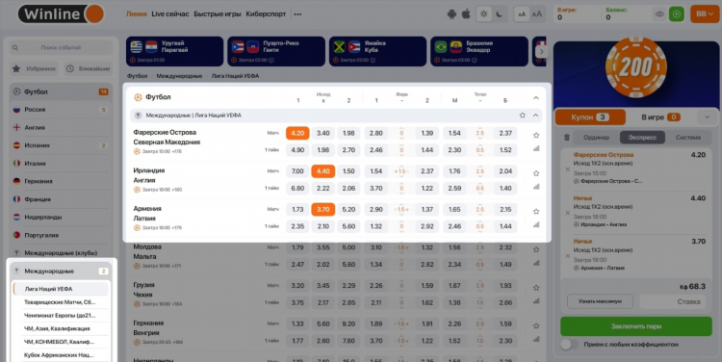Open the Линия tab
Screen dimensions: 722x362
tap(137, 14)
